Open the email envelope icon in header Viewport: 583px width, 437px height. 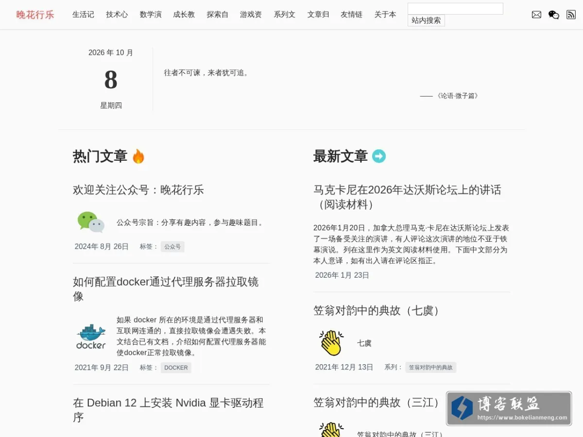(x=536, y=15)
